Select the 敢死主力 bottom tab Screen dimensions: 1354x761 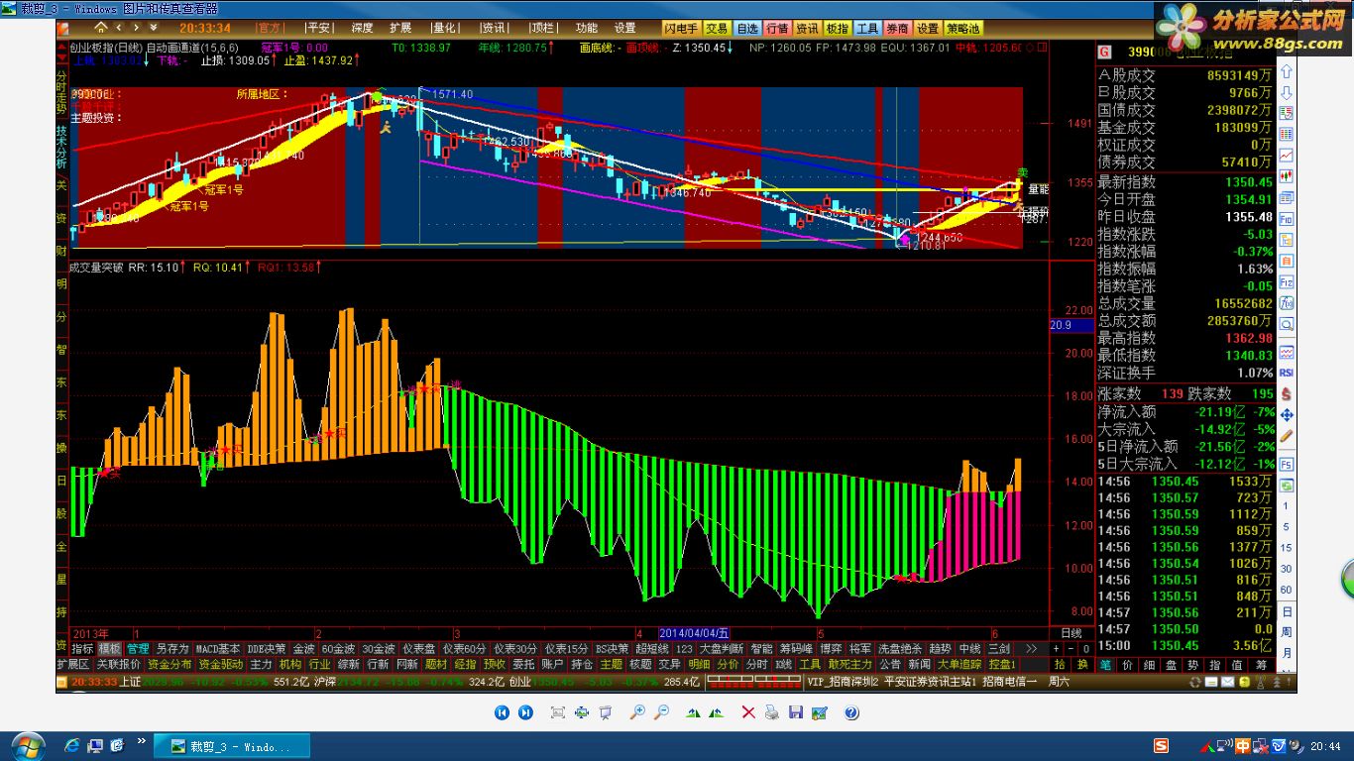850,664
